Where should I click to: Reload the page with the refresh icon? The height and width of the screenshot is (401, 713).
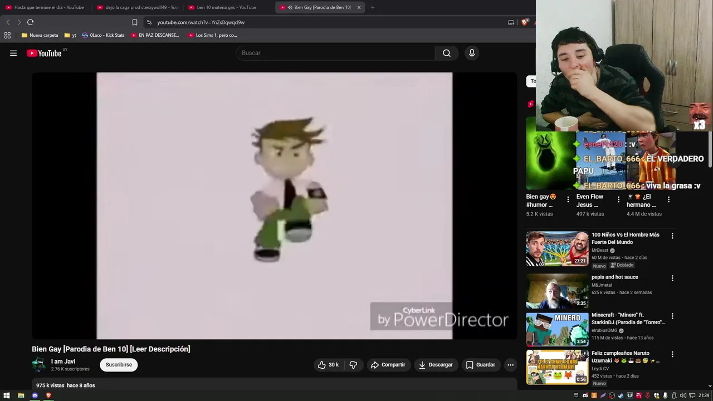click(x=30, y=22)
